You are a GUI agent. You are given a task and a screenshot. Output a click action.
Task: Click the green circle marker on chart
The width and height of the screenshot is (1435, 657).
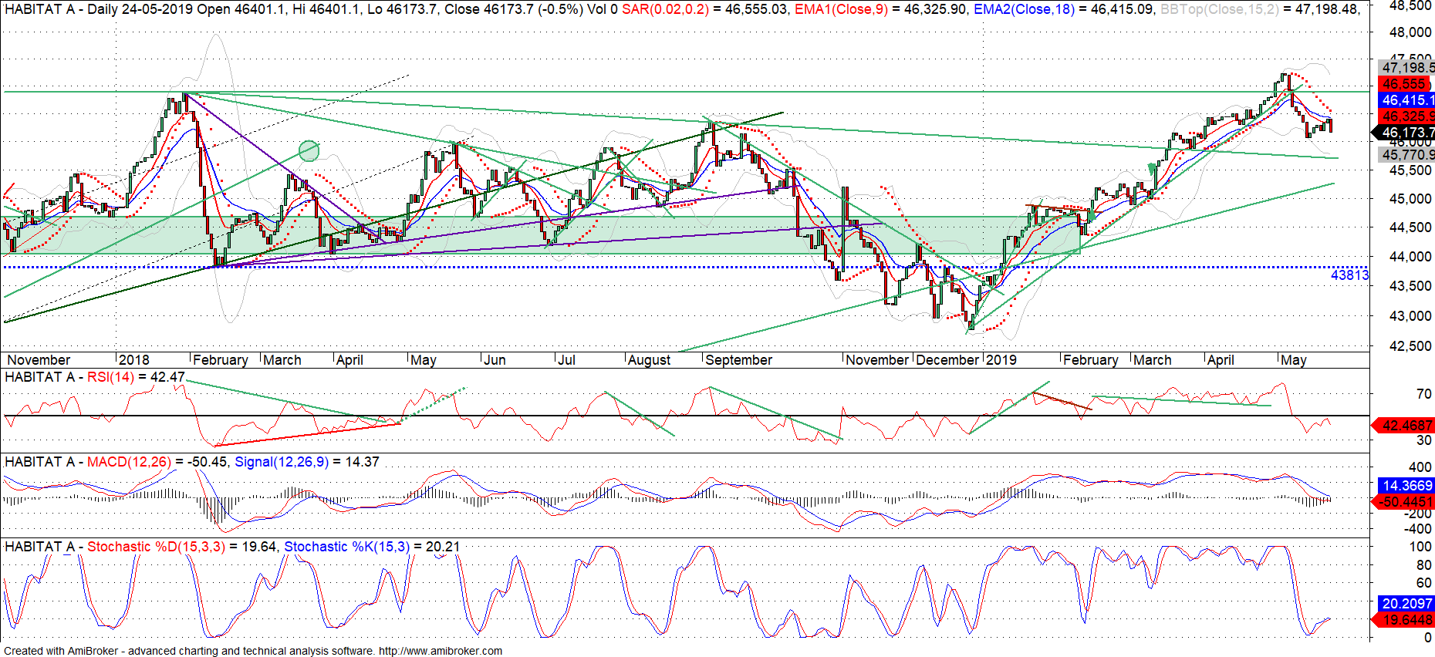pyautogui.click(x=309, y=150)
